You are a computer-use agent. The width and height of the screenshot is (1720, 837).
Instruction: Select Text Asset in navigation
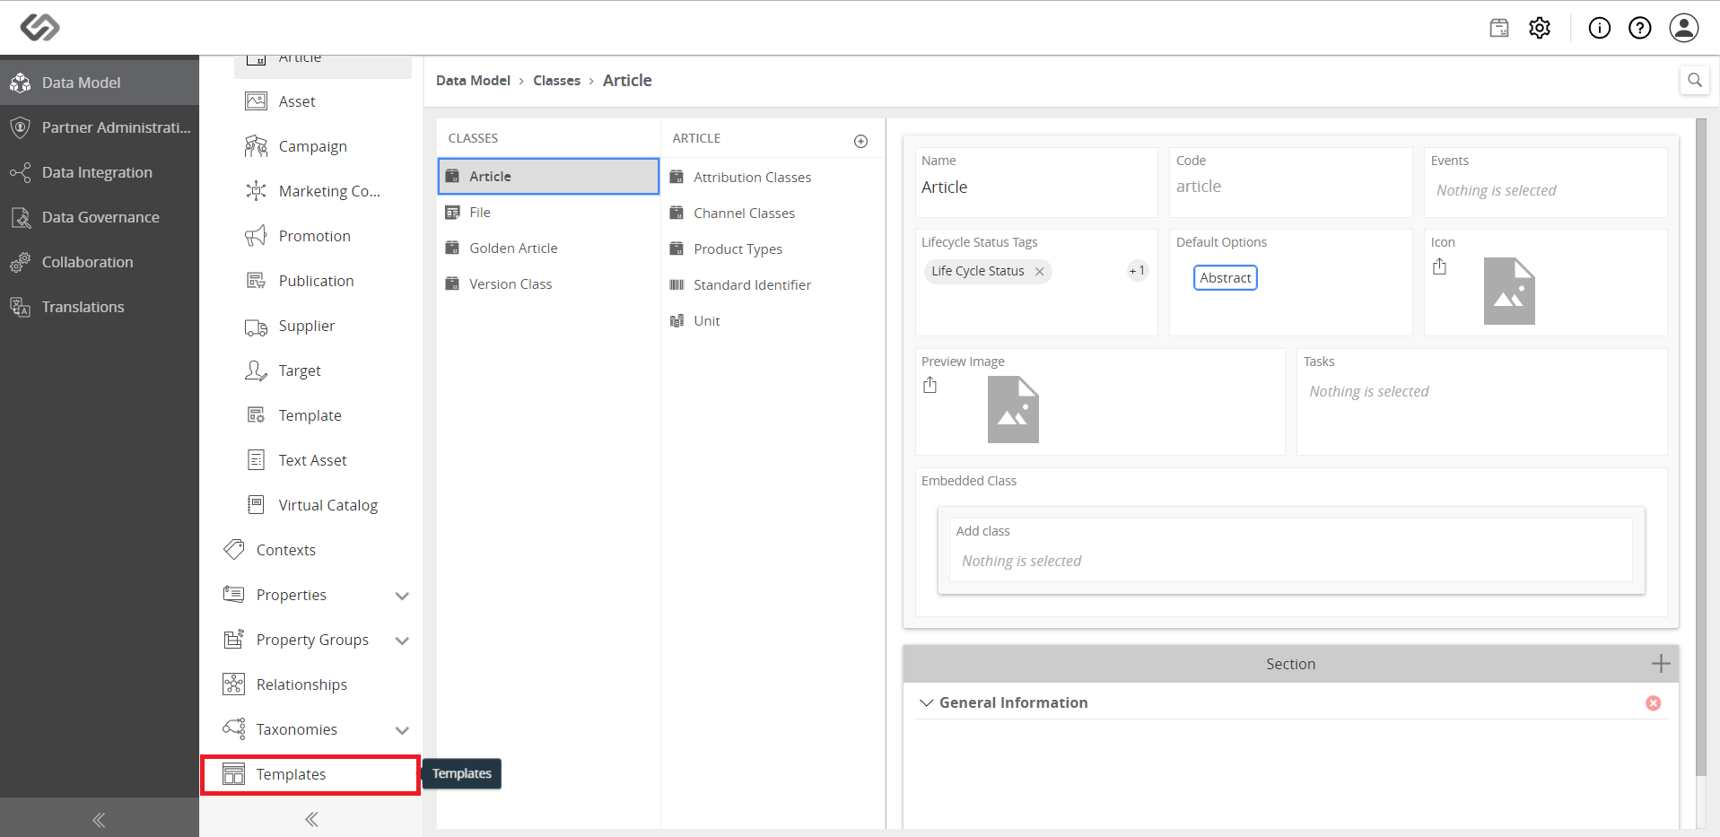pyautogui.click(x=323, y=460)
